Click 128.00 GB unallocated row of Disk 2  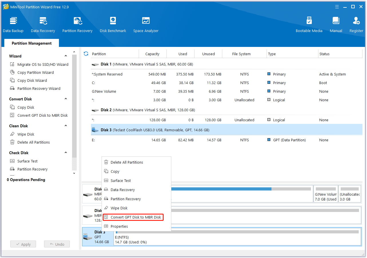(227, 120)
